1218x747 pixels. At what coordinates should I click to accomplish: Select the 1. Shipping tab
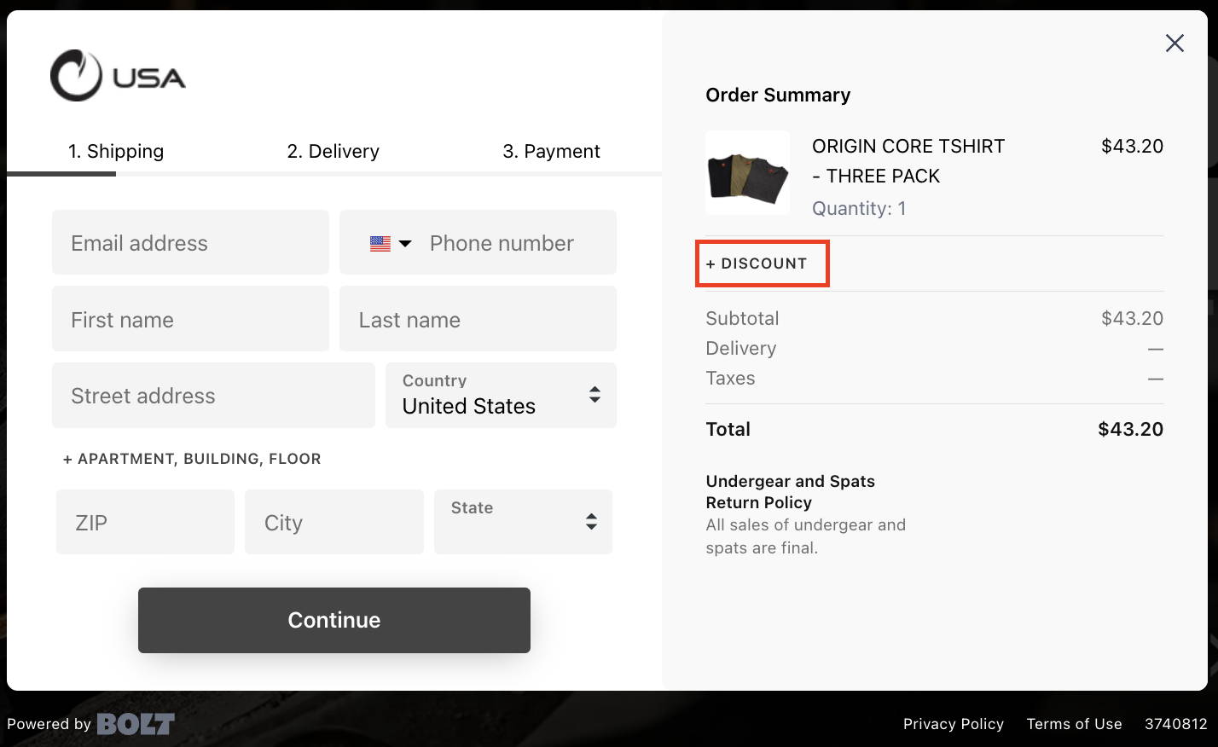click(x=116, y=152)
